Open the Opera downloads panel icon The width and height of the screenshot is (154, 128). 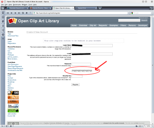3,26
